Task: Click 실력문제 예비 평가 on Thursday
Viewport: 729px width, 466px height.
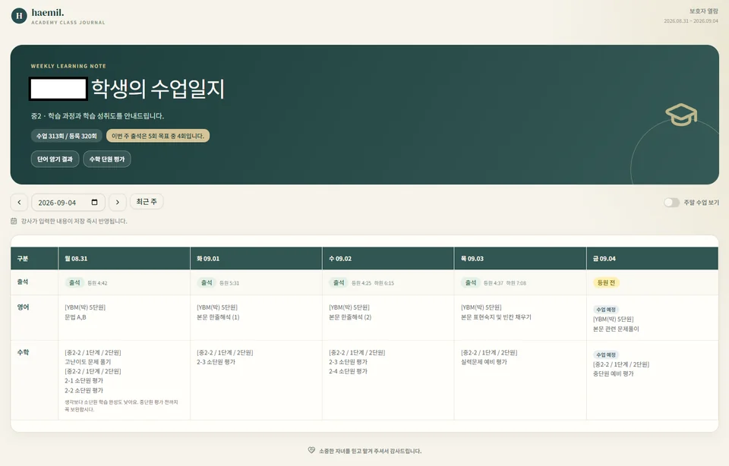Action: (x=484, y=362)
